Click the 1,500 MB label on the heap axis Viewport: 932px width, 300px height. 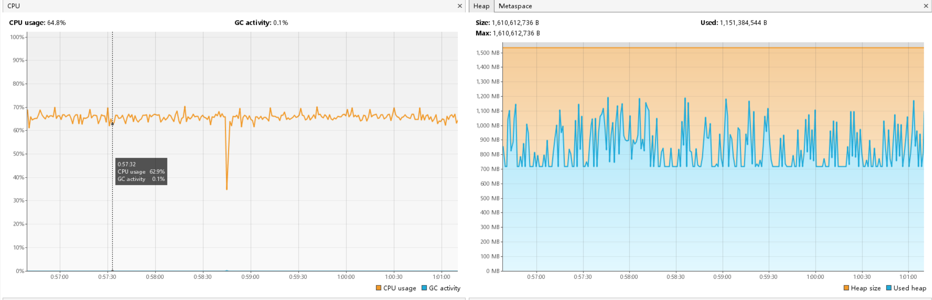488,53
